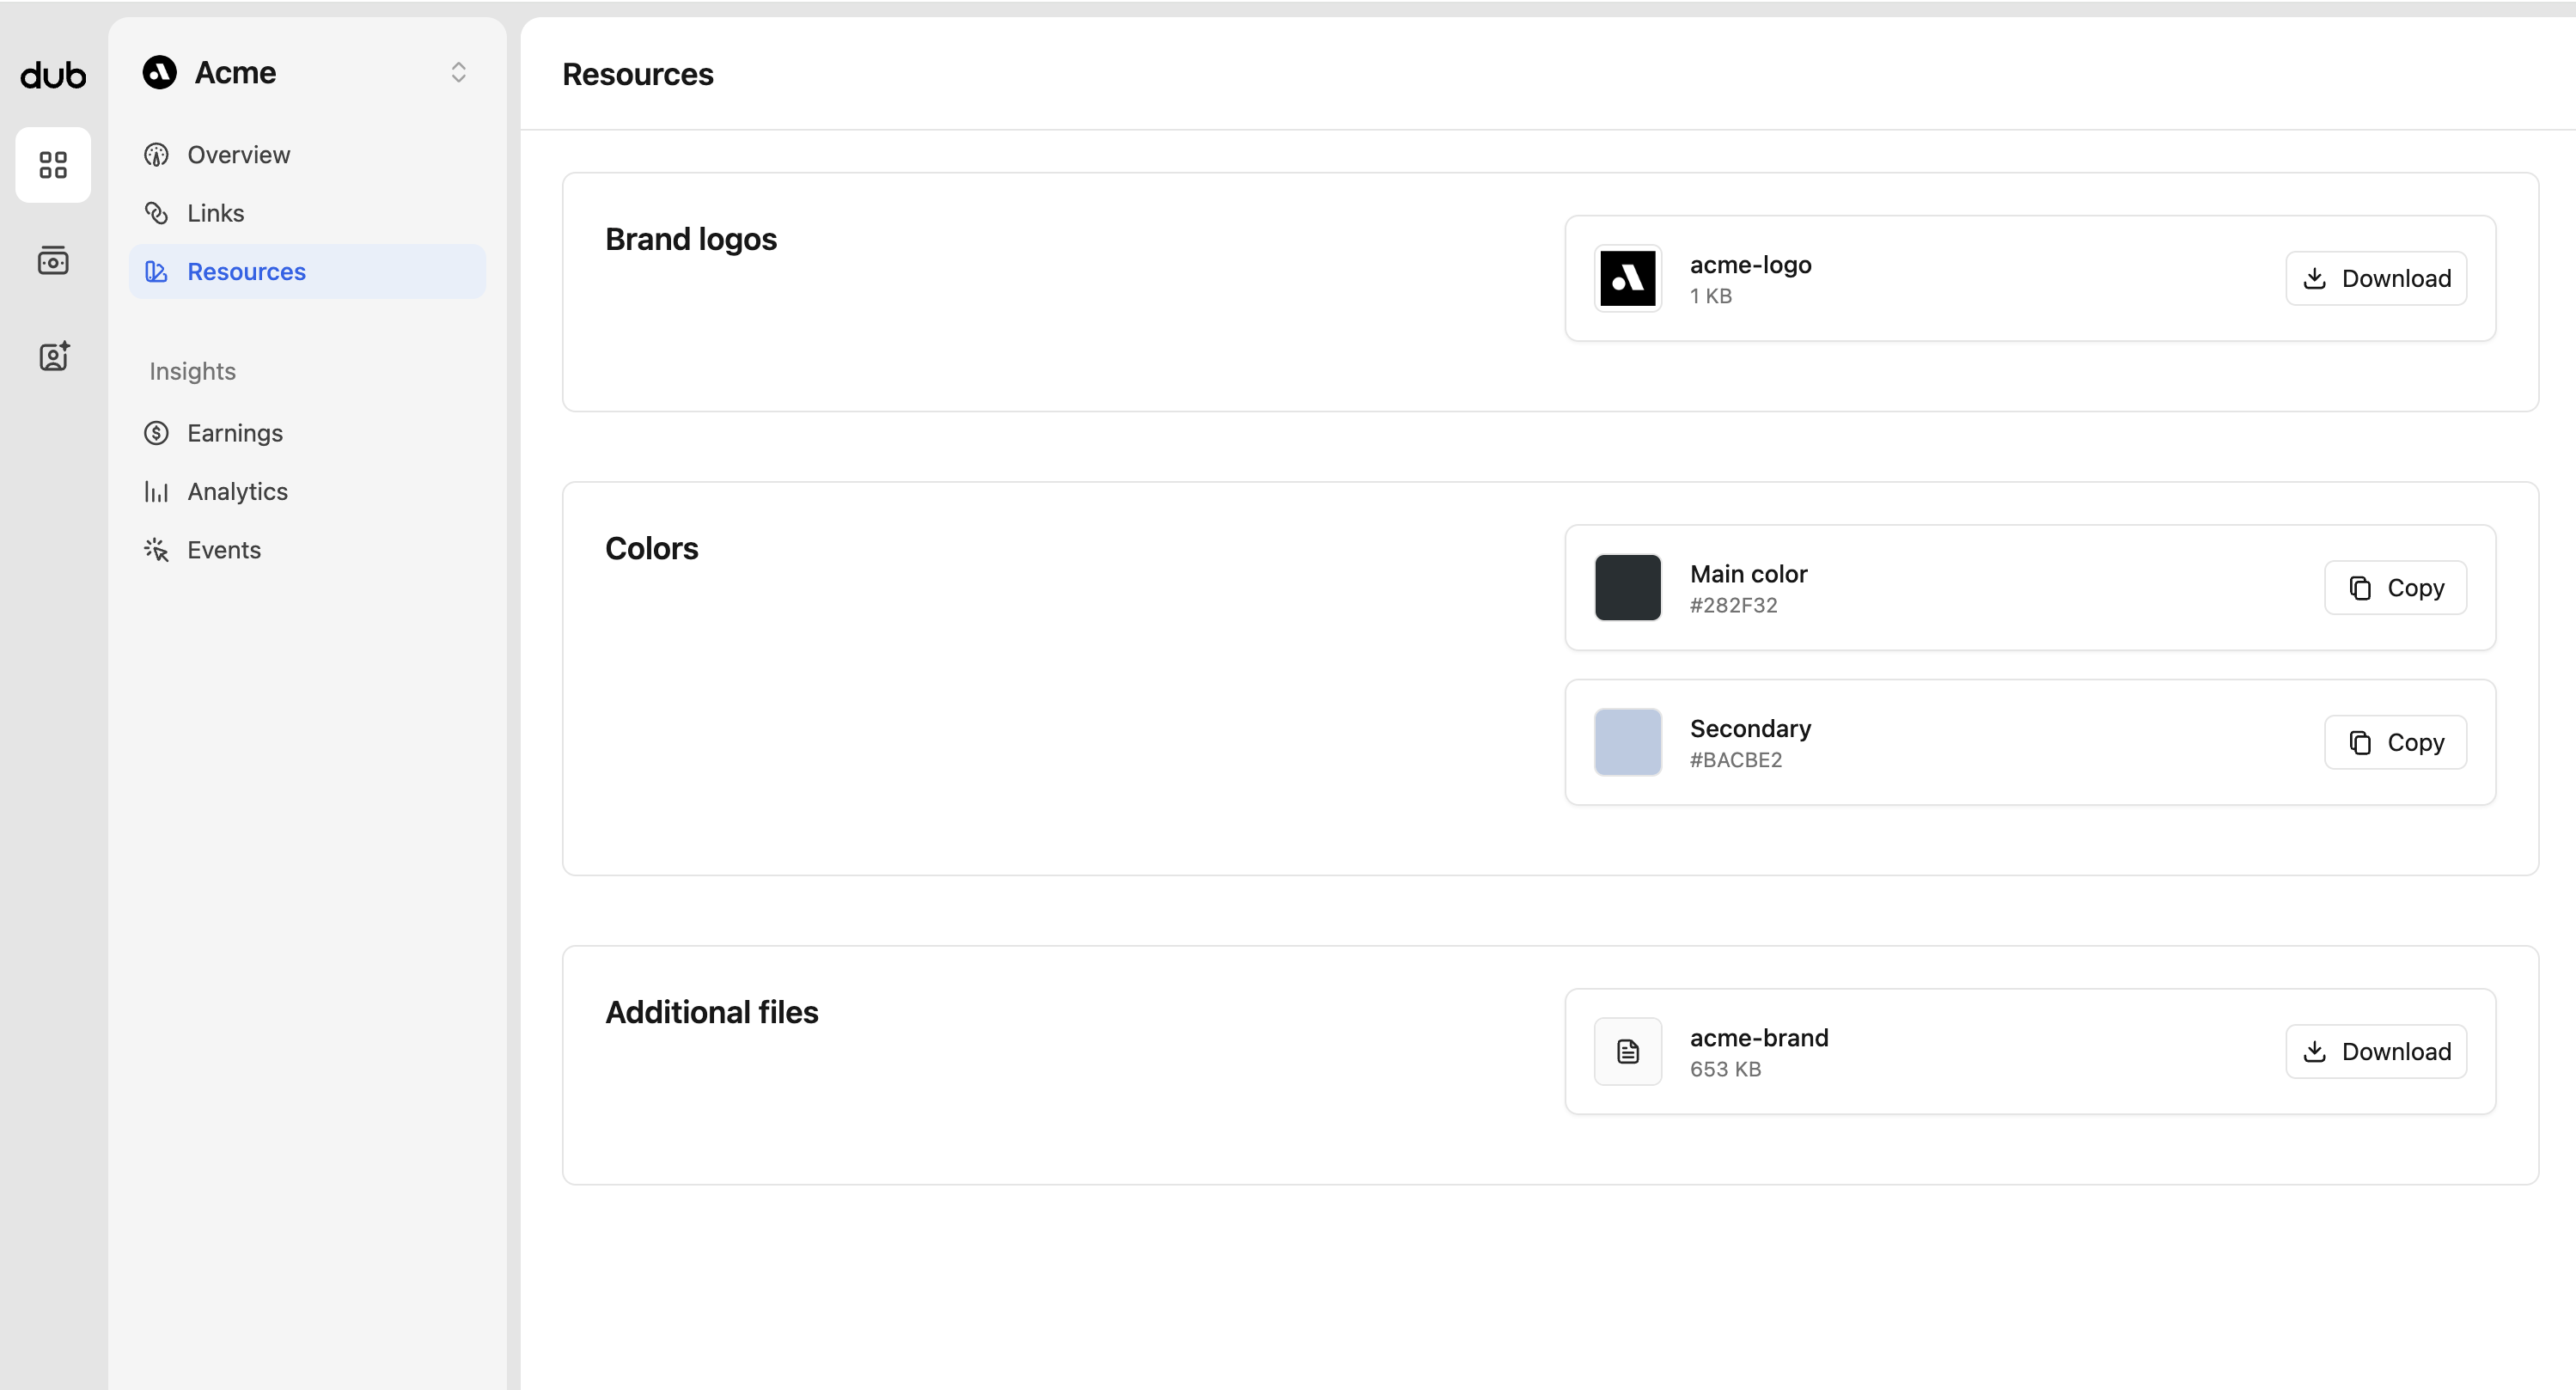
Task: Click the #BACBE2 hex value
Action: pos(1736,760)
